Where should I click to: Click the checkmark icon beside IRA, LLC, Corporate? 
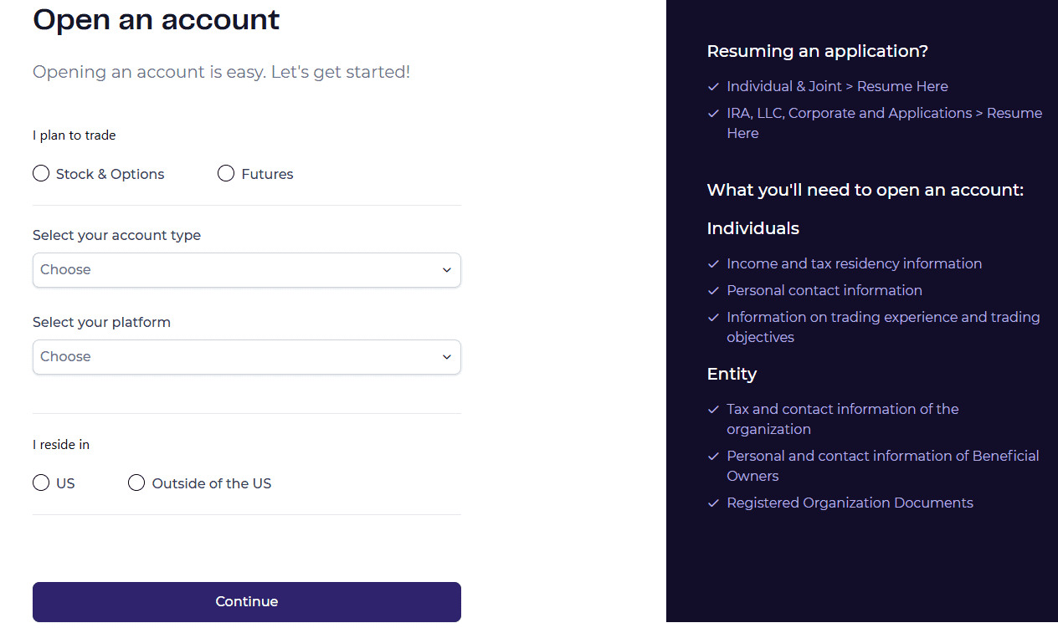(714, 113)
